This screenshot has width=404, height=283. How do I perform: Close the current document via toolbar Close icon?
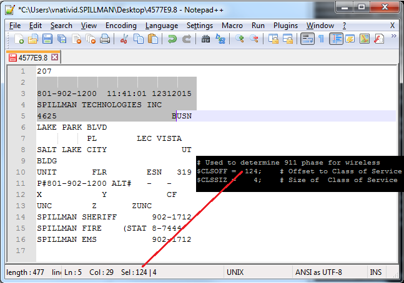pos(77,39)
